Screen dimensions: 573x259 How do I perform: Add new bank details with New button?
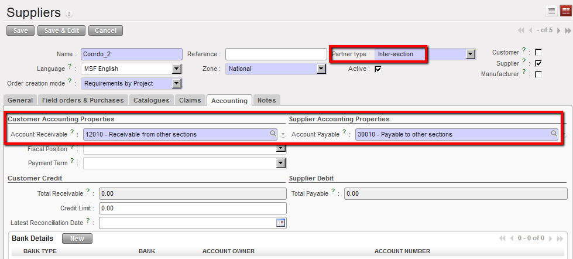(x=77, y=238)
